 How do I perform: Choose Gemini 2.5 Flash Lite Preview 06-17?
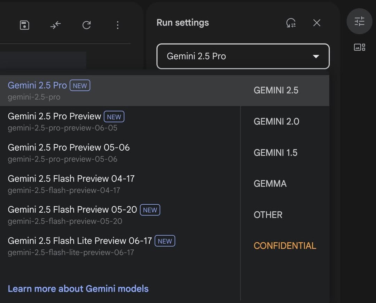tap(80, 241)
